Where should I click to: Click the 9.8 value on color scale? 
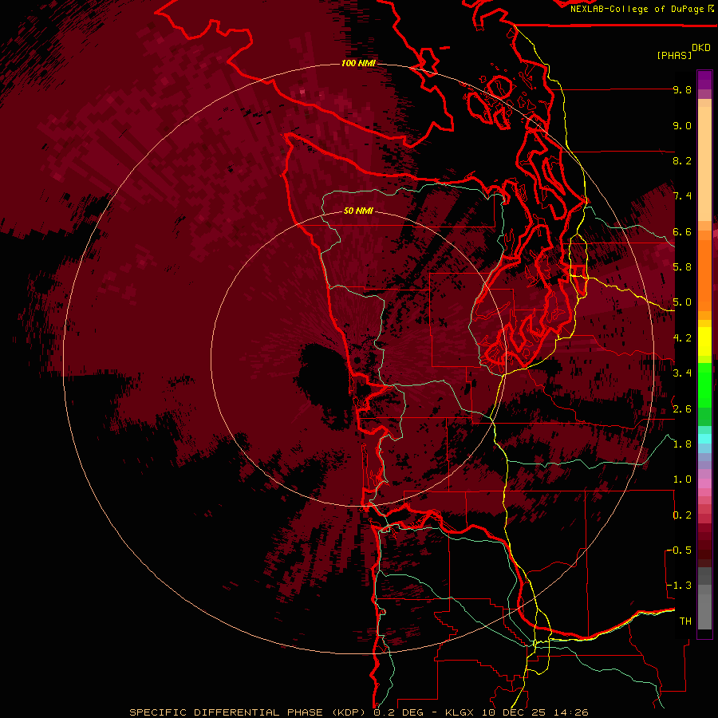(x=682, y=89)
